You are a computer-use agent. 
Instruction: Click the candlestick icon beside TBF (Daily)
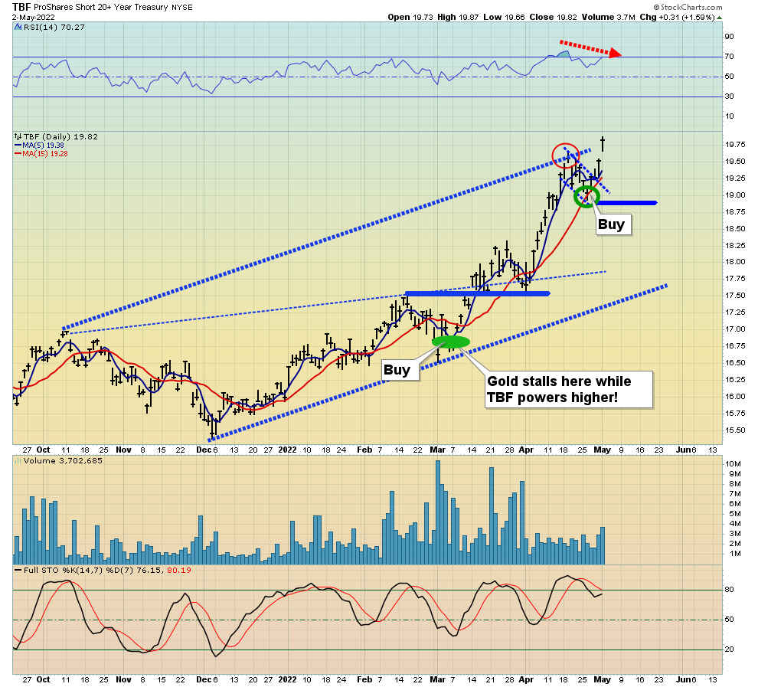[x=18, y=137]
